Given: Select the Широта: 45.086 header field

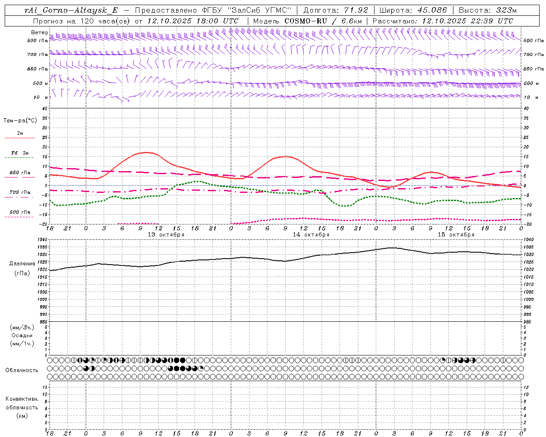Looking at the screenshot, I should [413, 10].
